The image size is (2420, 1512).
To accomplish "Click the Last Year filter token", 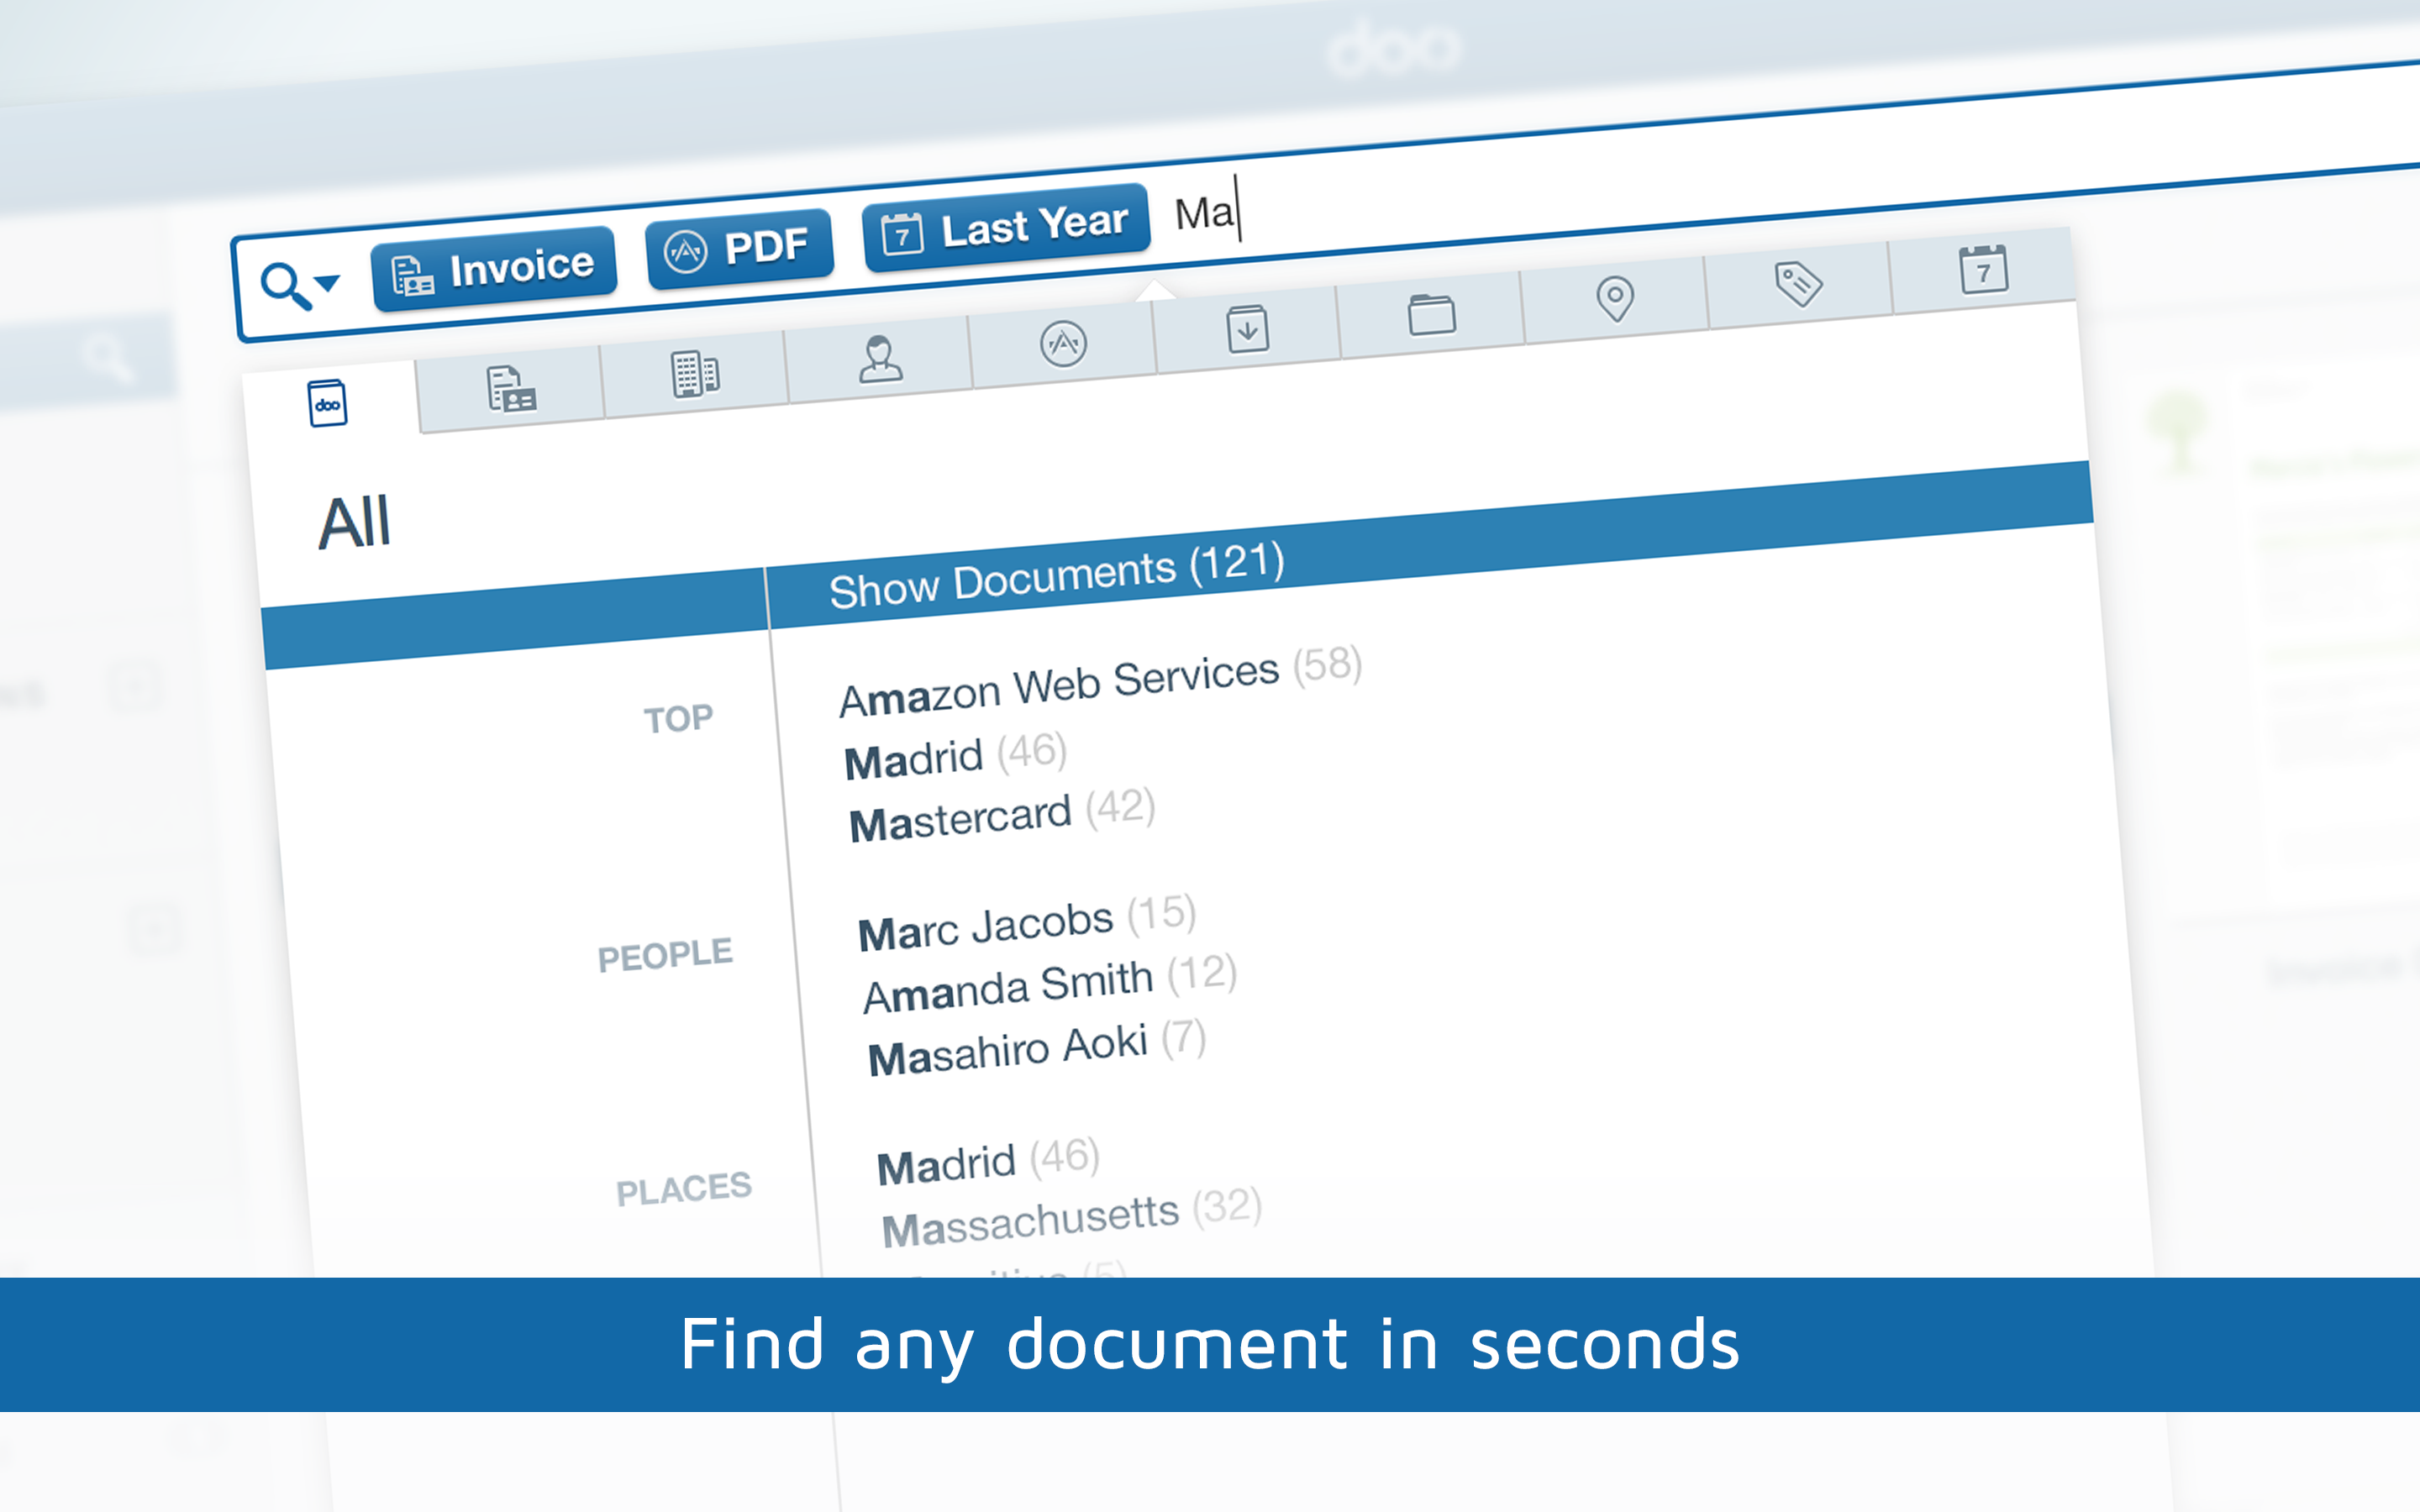I will click(x=1006, y=227).
